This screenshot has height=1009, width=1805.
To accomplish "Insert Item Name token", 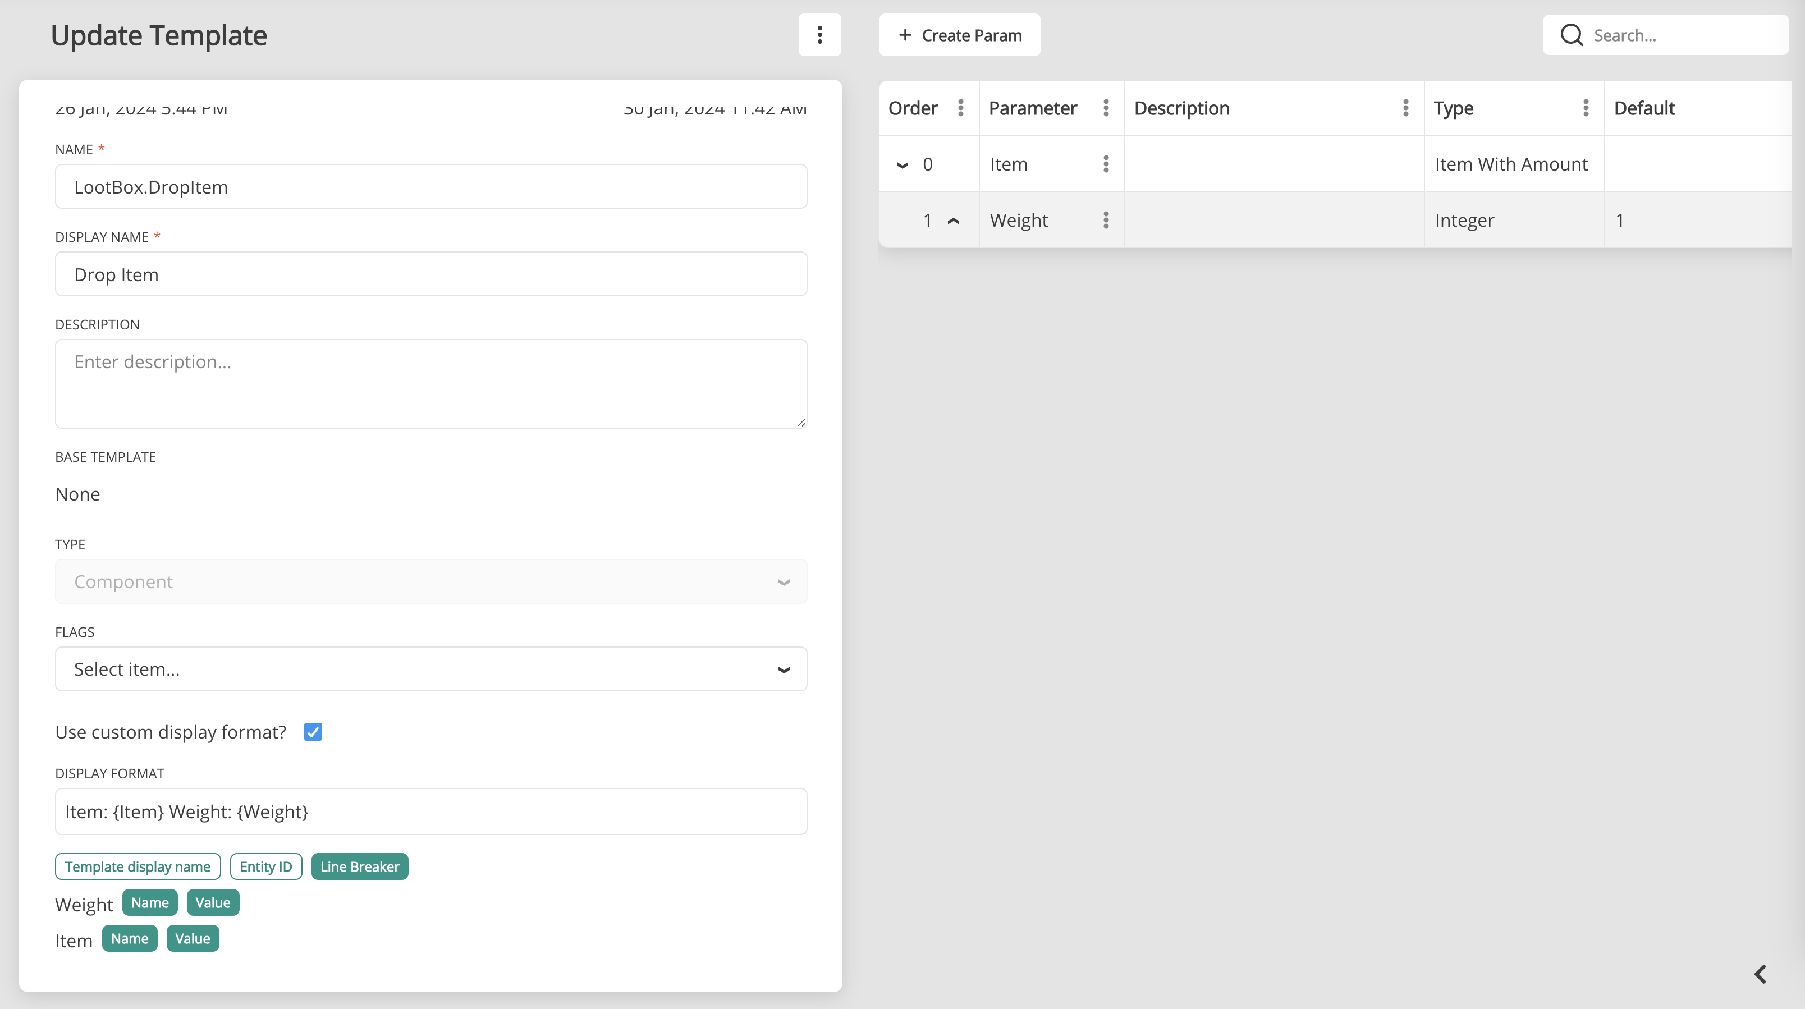I will (x=130, y=939).
